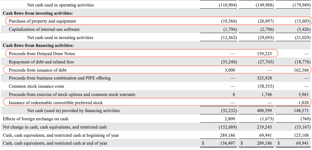
Task: Select the 162,366 debt issuance value
Action: (302, 70)
